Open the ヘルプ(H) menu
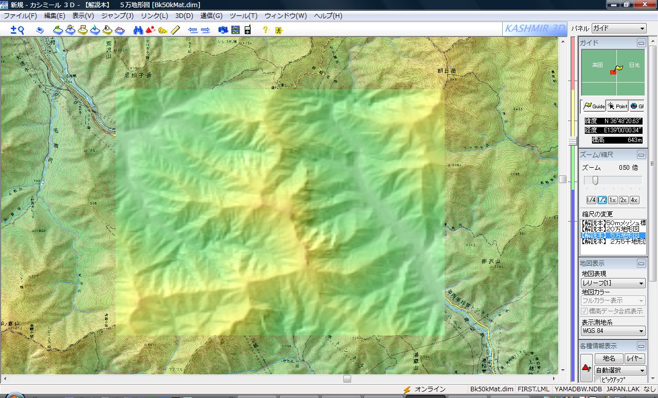This screenshot has height=398, width=658. point(328,16)
